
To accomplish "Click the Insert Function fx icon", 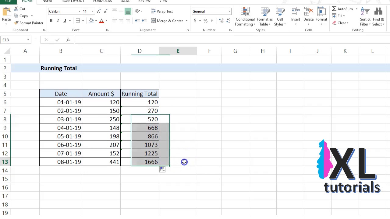I will tap(68, 40).
